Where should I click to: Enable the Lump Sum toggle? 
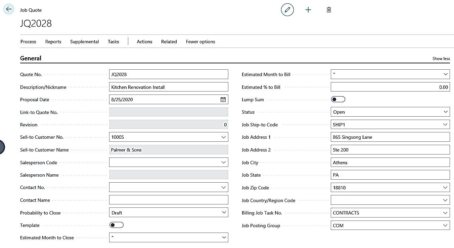tap(338, 100)
